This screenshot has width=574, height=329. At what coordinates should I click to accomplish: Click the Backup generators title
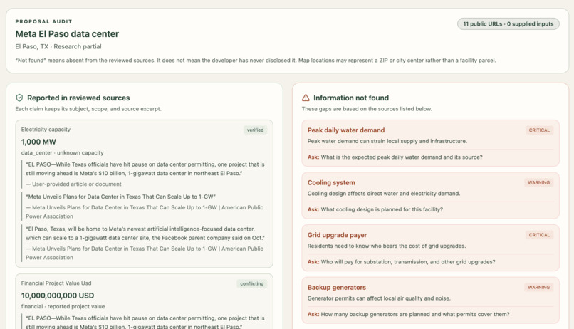point(337,287)
